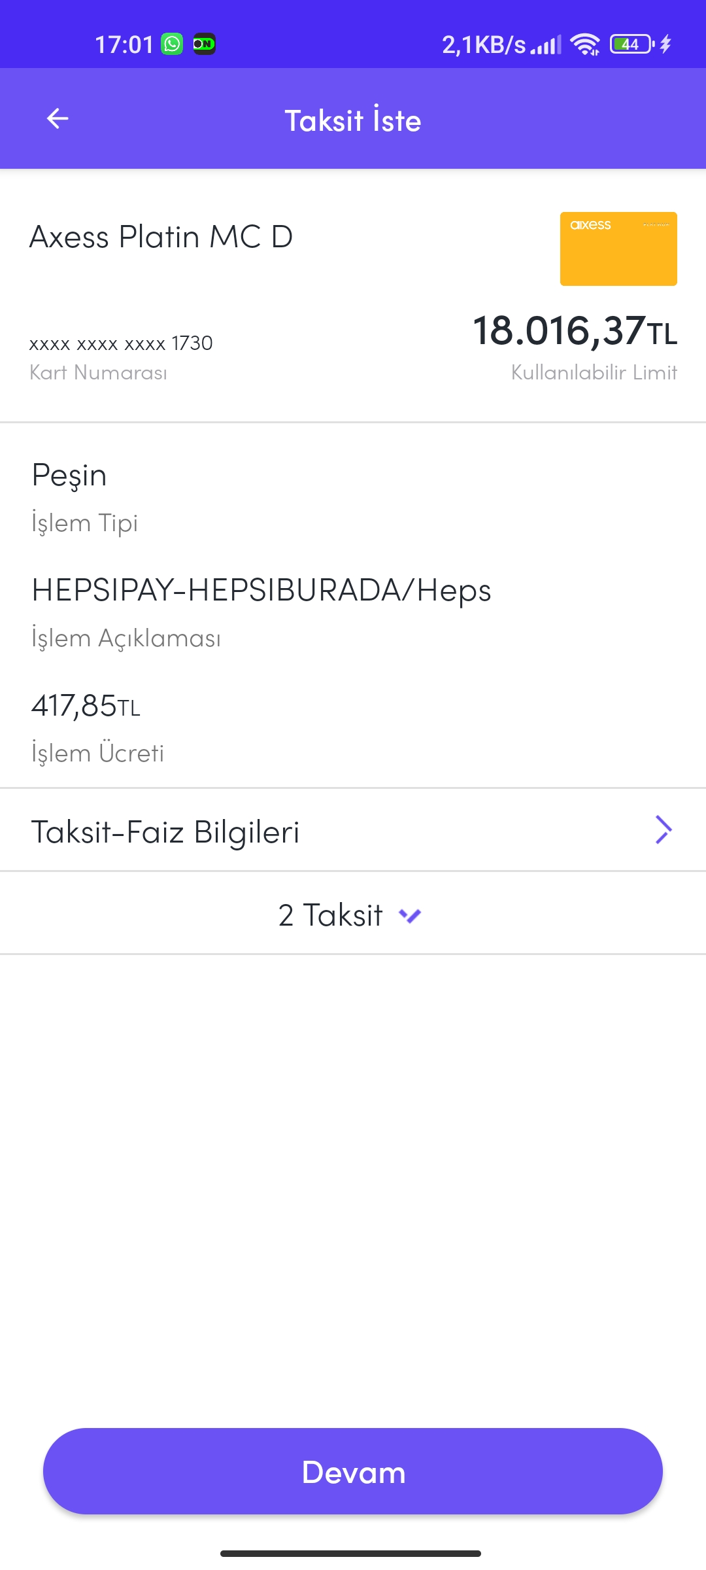The image size is (706, 1570).
Task: Tap the chevron beside 2 Taksit
Action: (x=410, y=915)
